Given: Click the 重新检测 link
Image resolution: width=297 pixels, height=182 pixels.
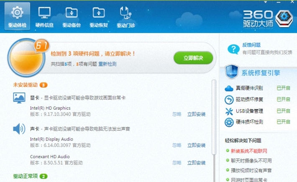Looking at the screenshot, I should (108, 64).
